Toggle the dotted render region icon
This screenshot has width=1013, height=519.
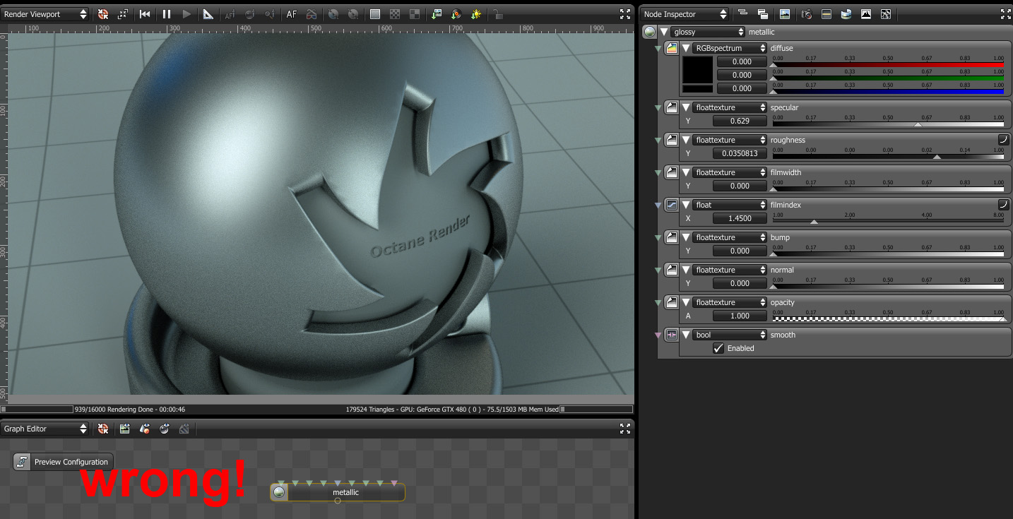pos(375,14)
